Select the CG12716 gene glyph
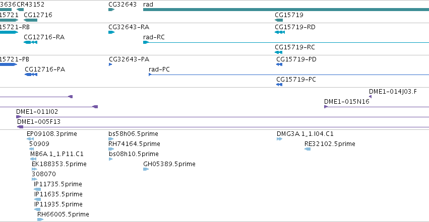429x222 pixels. (x=30, y=20)
